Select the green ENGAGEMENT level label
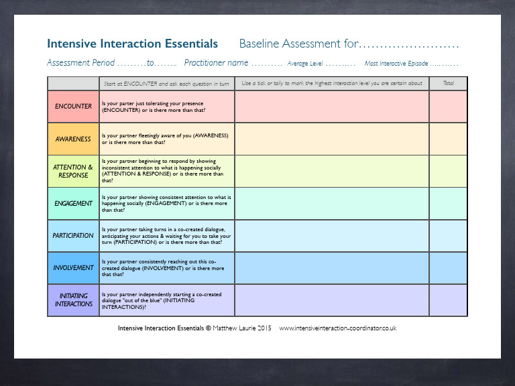 click(x=73, y=204)
